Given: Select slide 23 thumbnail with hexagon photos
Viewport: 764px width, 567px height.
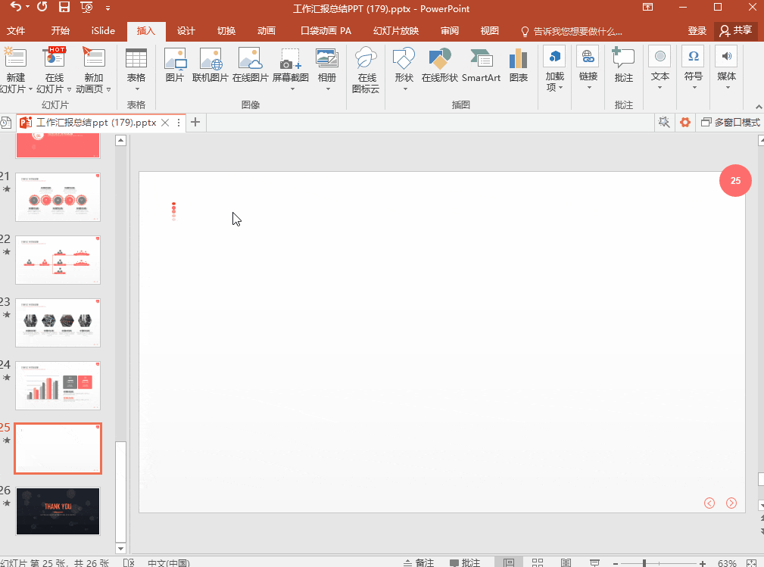Looking at the screenshot, I should (x=58, y=323).
